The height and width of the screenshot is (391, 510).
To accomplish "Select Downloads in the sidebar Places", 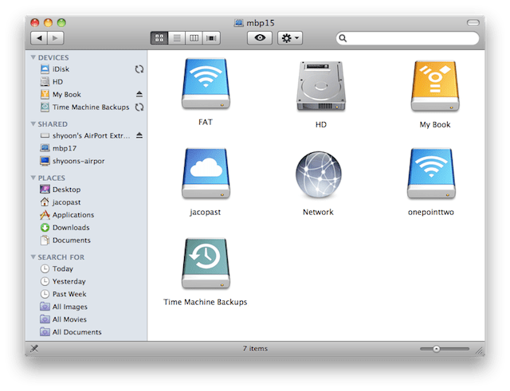I will tap(71, 228).
